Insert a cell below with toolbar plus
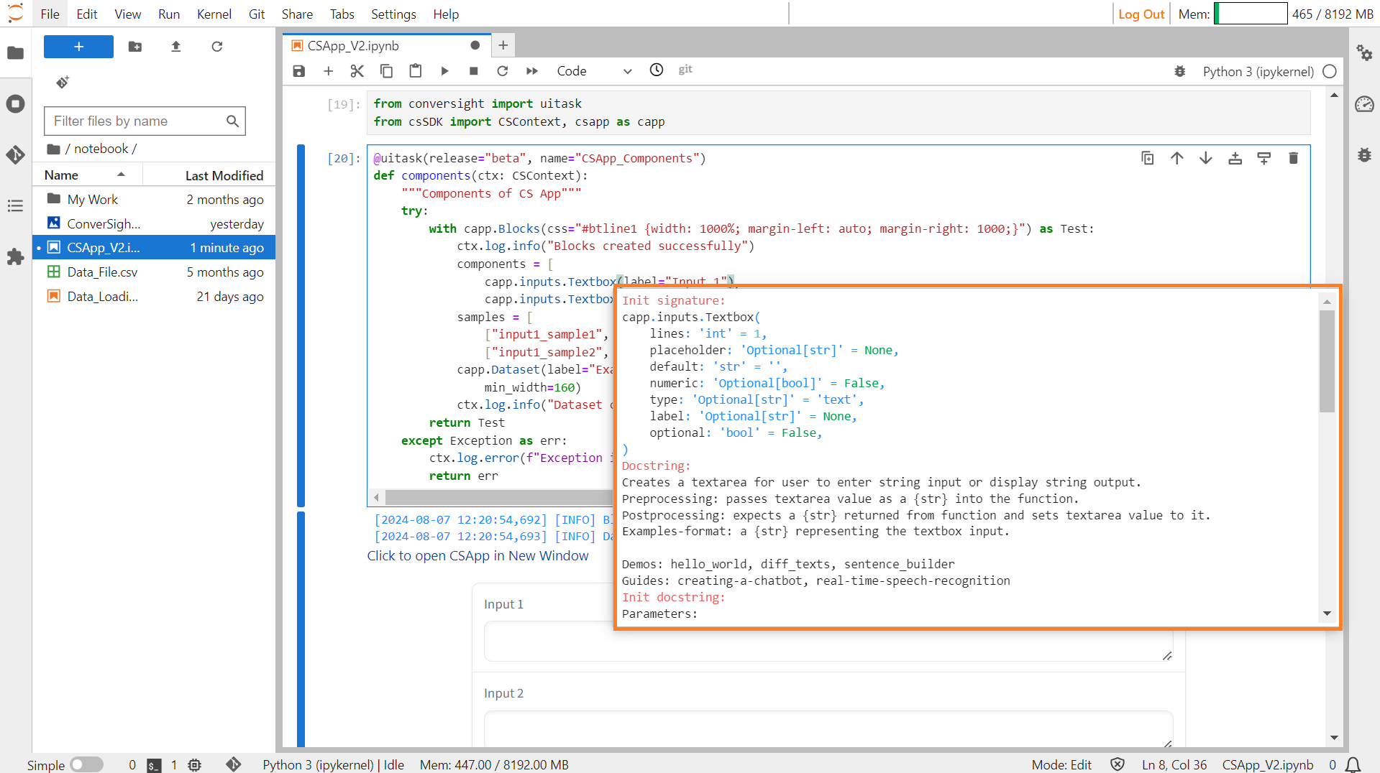The image size is (1380, 773). coord(328,70)
